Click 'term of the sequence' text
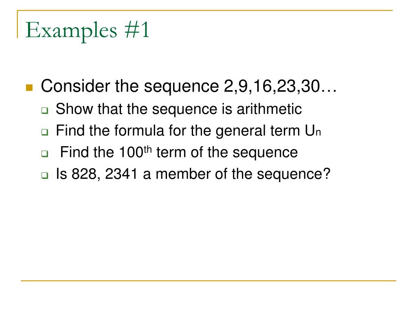417x312 pixels. pos(227,153)
